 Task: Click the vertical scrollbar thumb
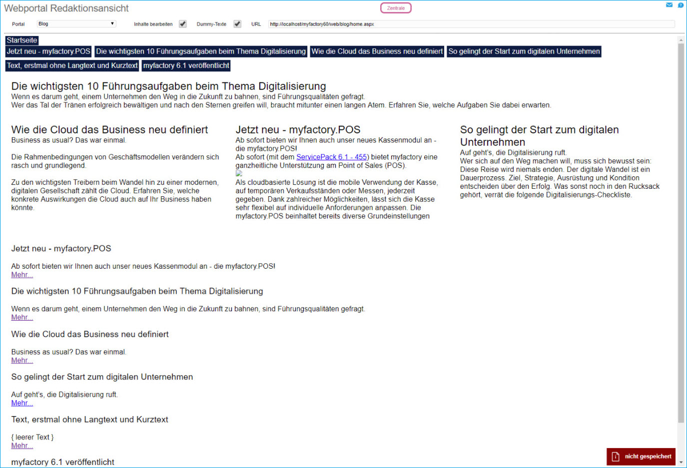681,233
